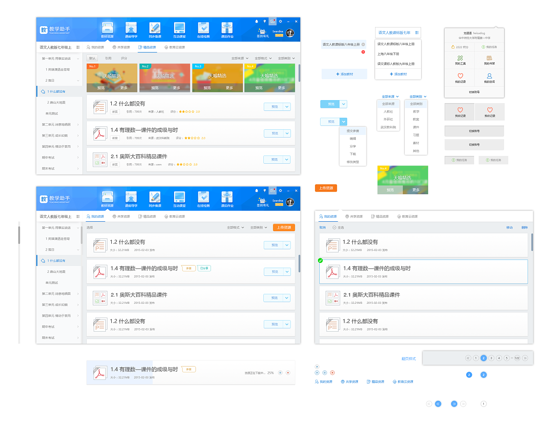Choose 提交参赛 from the preview dropdown menu
Image resolution: width=550 pixels, height=440 pixels.
[353, 131]
